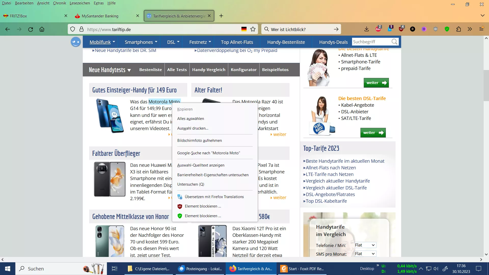Click the home page icon

point(42,29)
